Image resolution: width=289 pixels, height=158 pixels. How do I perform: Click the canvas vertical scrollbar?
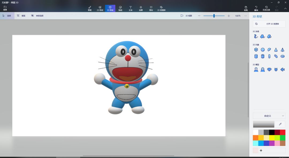pyautogui.click(x=248, y=90)
